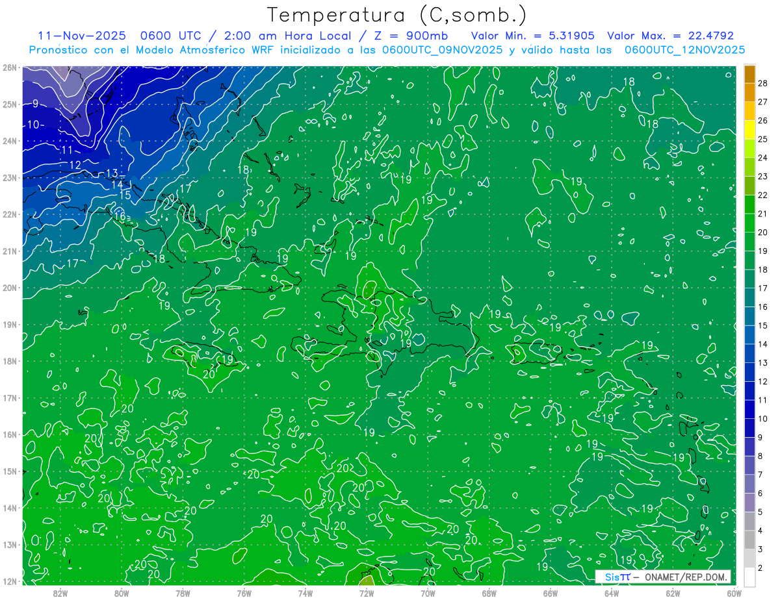The image size is (780, 602).
Task: Click latitude axis label '16N'
Action: (x=9, y=434)
